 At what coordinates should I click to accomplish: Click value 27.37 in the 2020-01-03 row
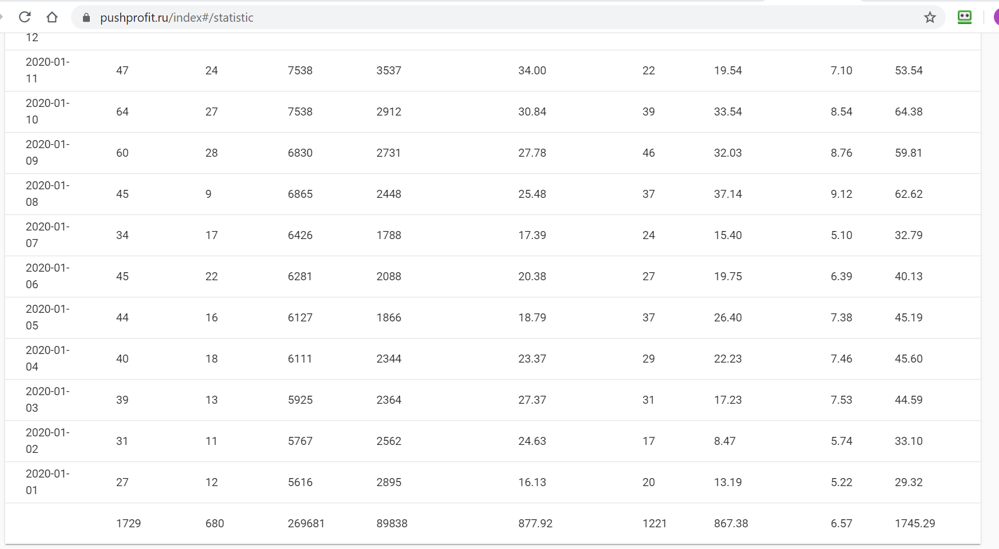[532, 400]
